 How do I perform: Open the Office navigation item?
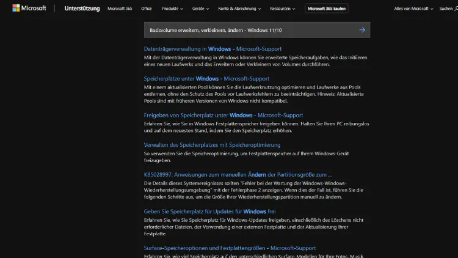147,9
